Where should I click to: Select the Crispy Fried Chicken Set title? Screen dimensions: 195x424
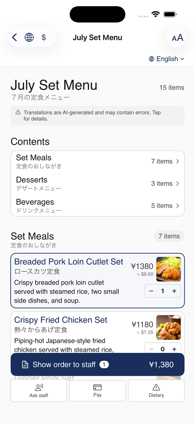pyautogui.click(x=61, y=320)
